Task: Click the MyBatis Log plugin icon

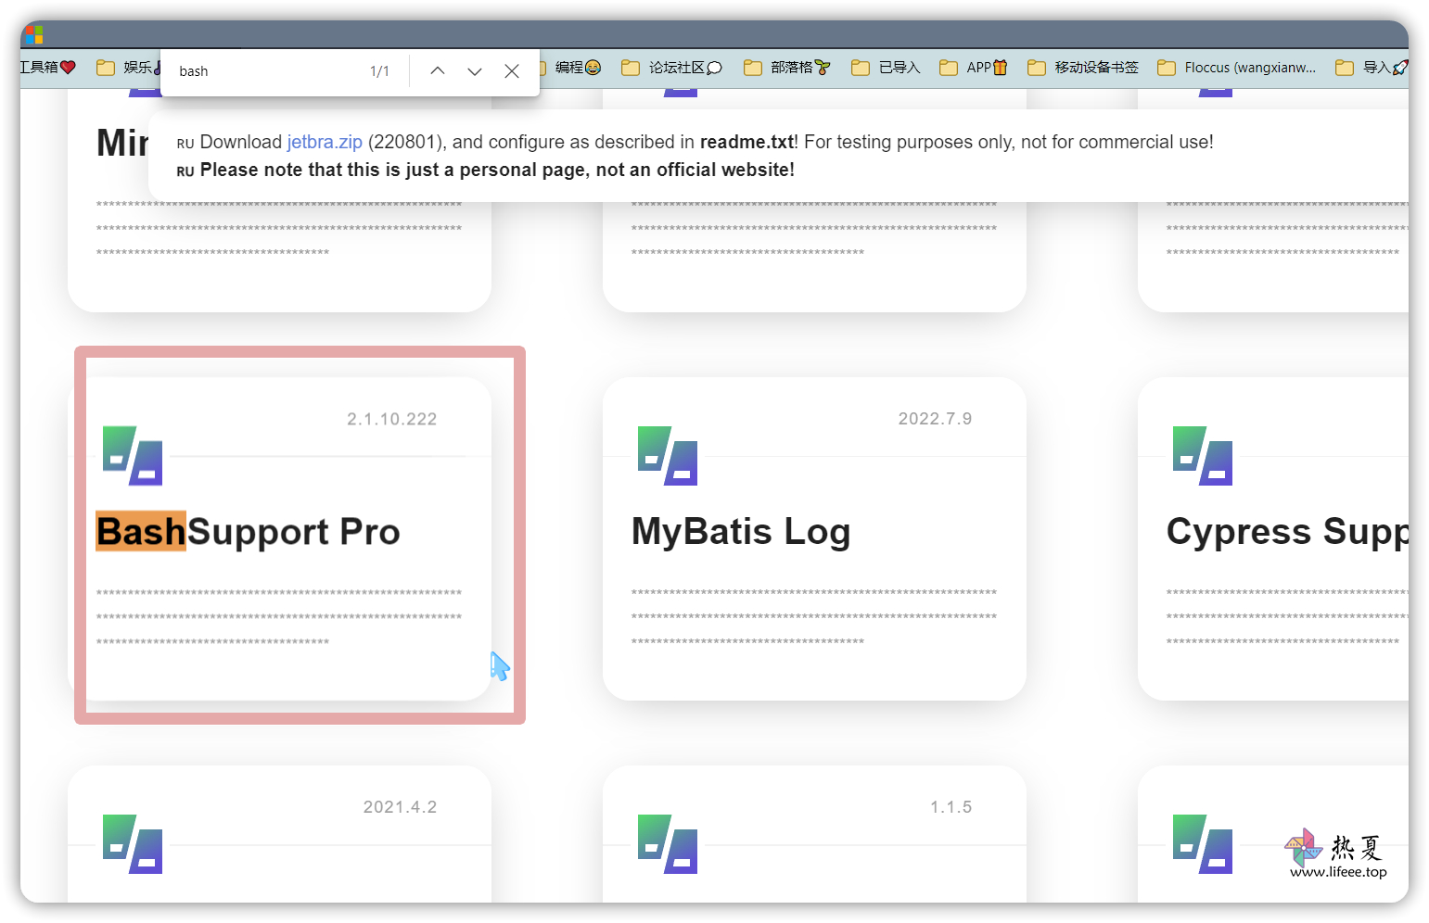Action: point(668,456)
